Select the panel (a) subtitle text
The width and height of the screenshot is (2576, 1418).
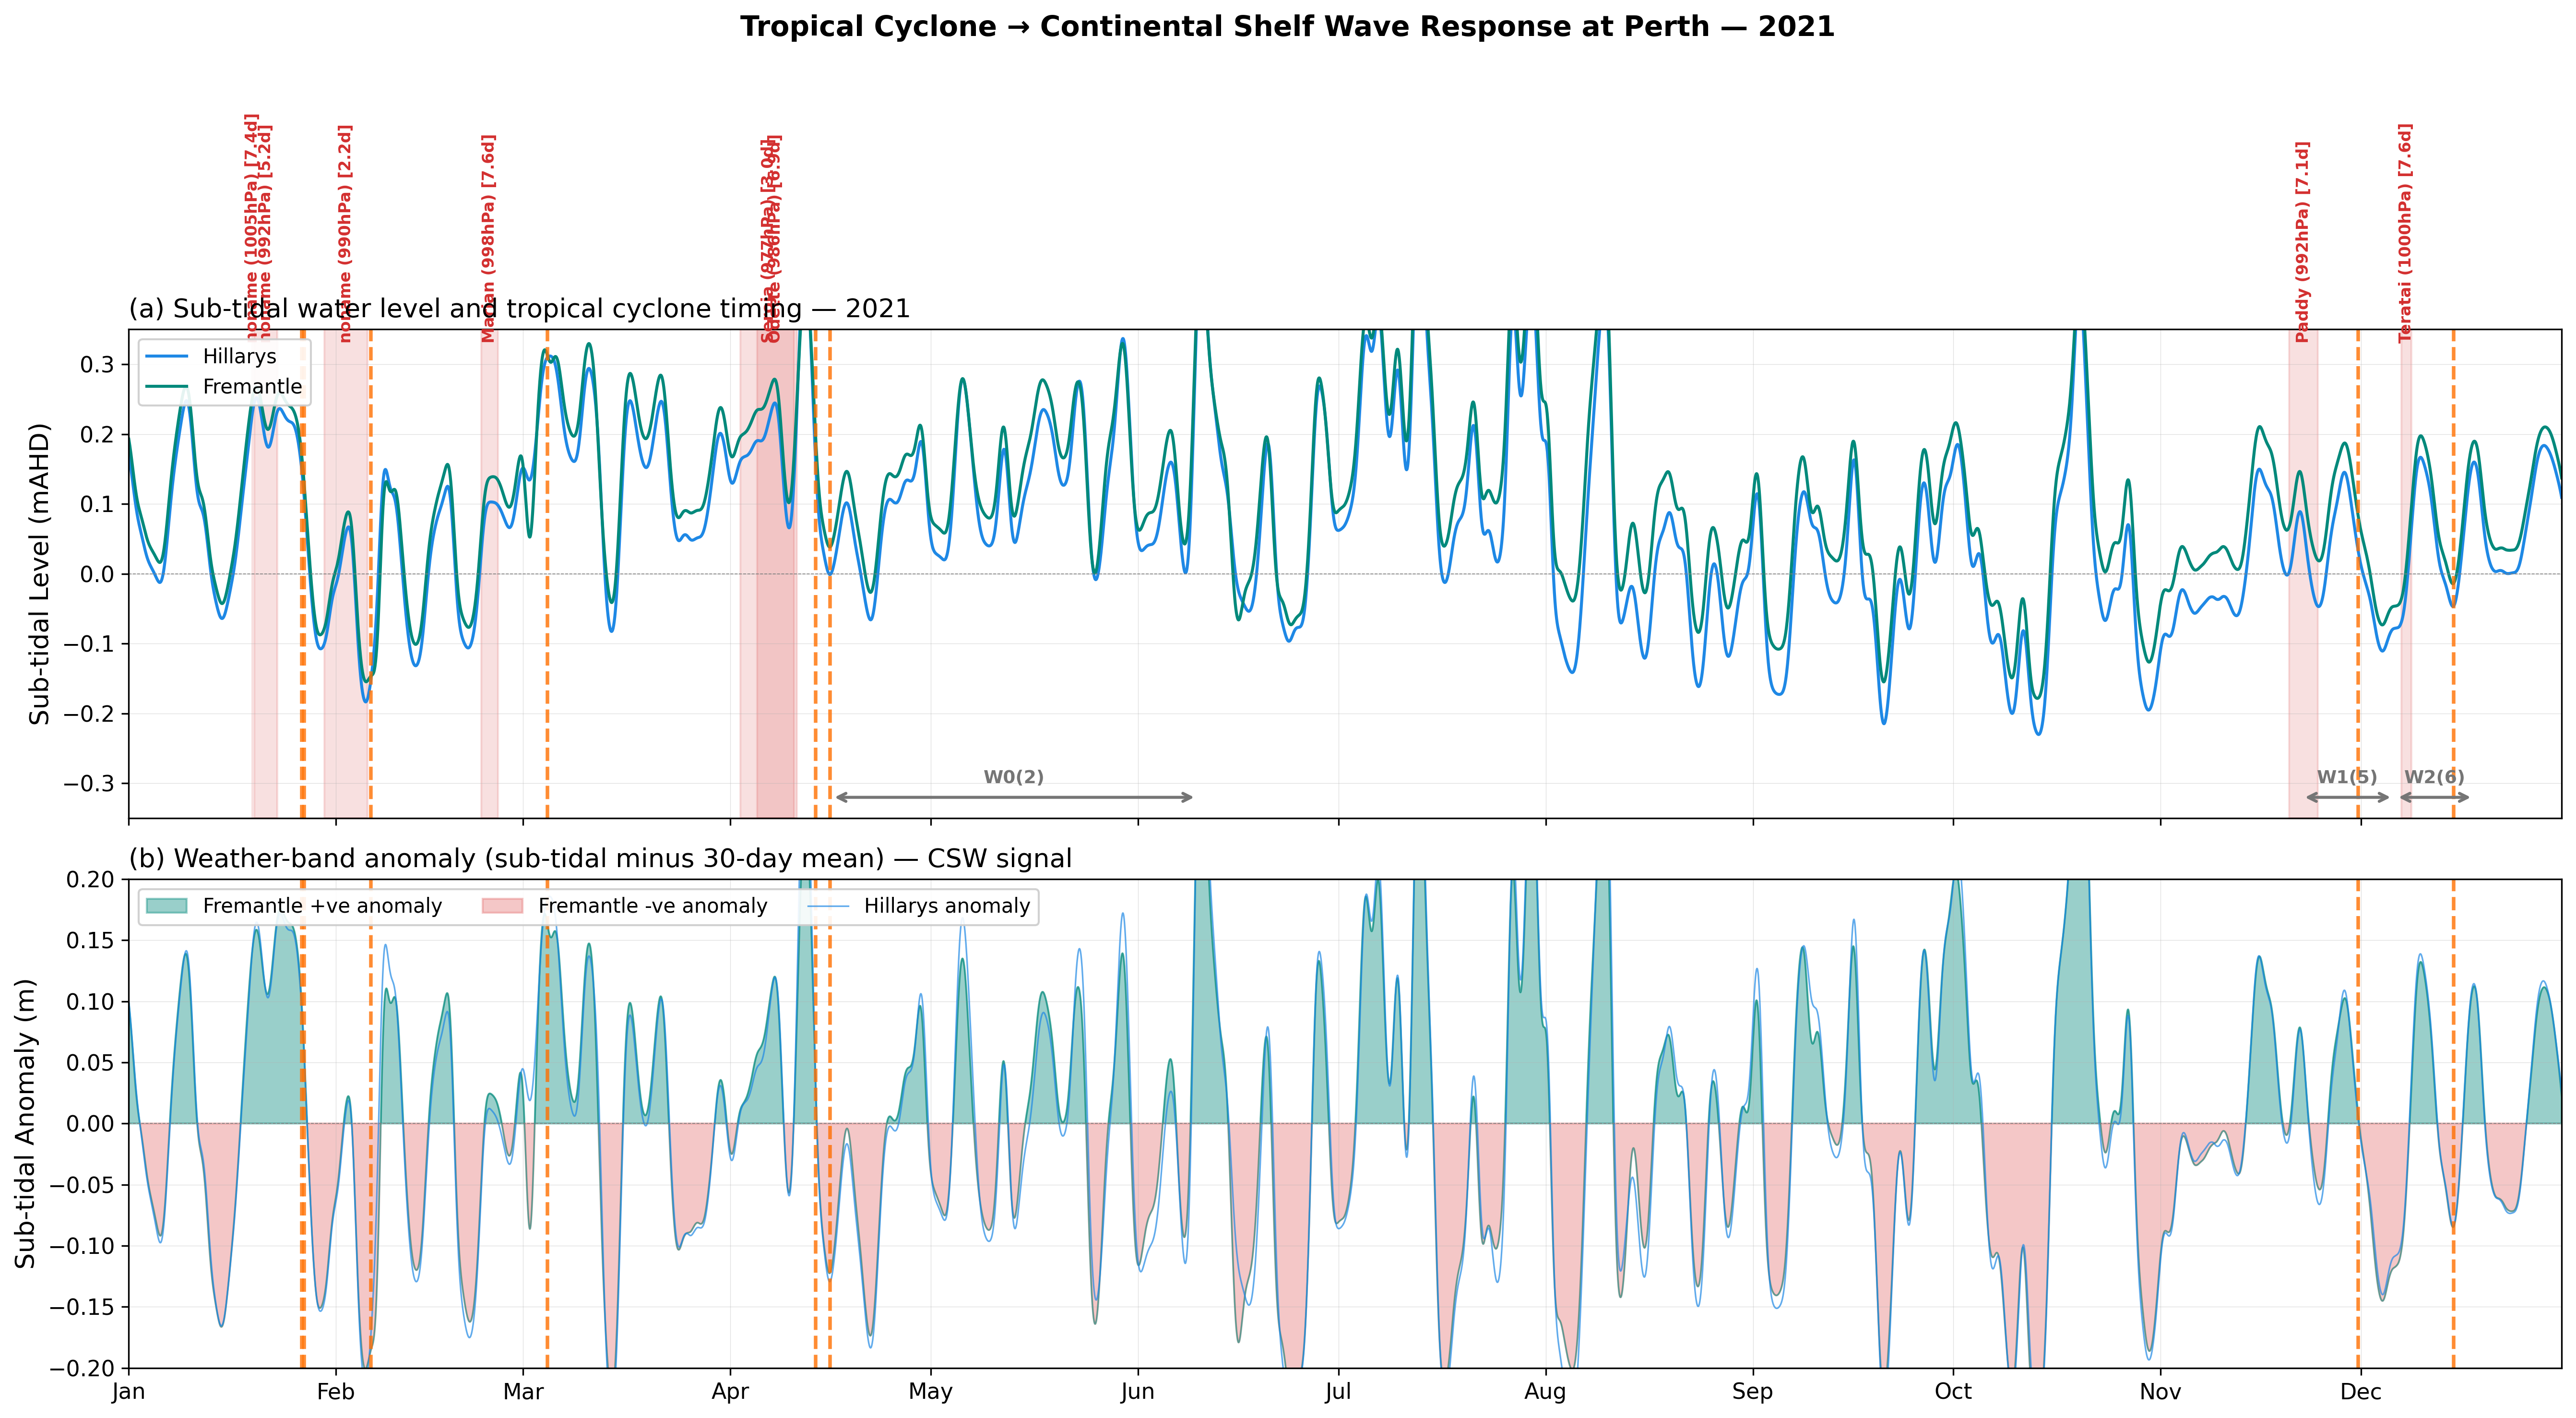tap(519, 308)
